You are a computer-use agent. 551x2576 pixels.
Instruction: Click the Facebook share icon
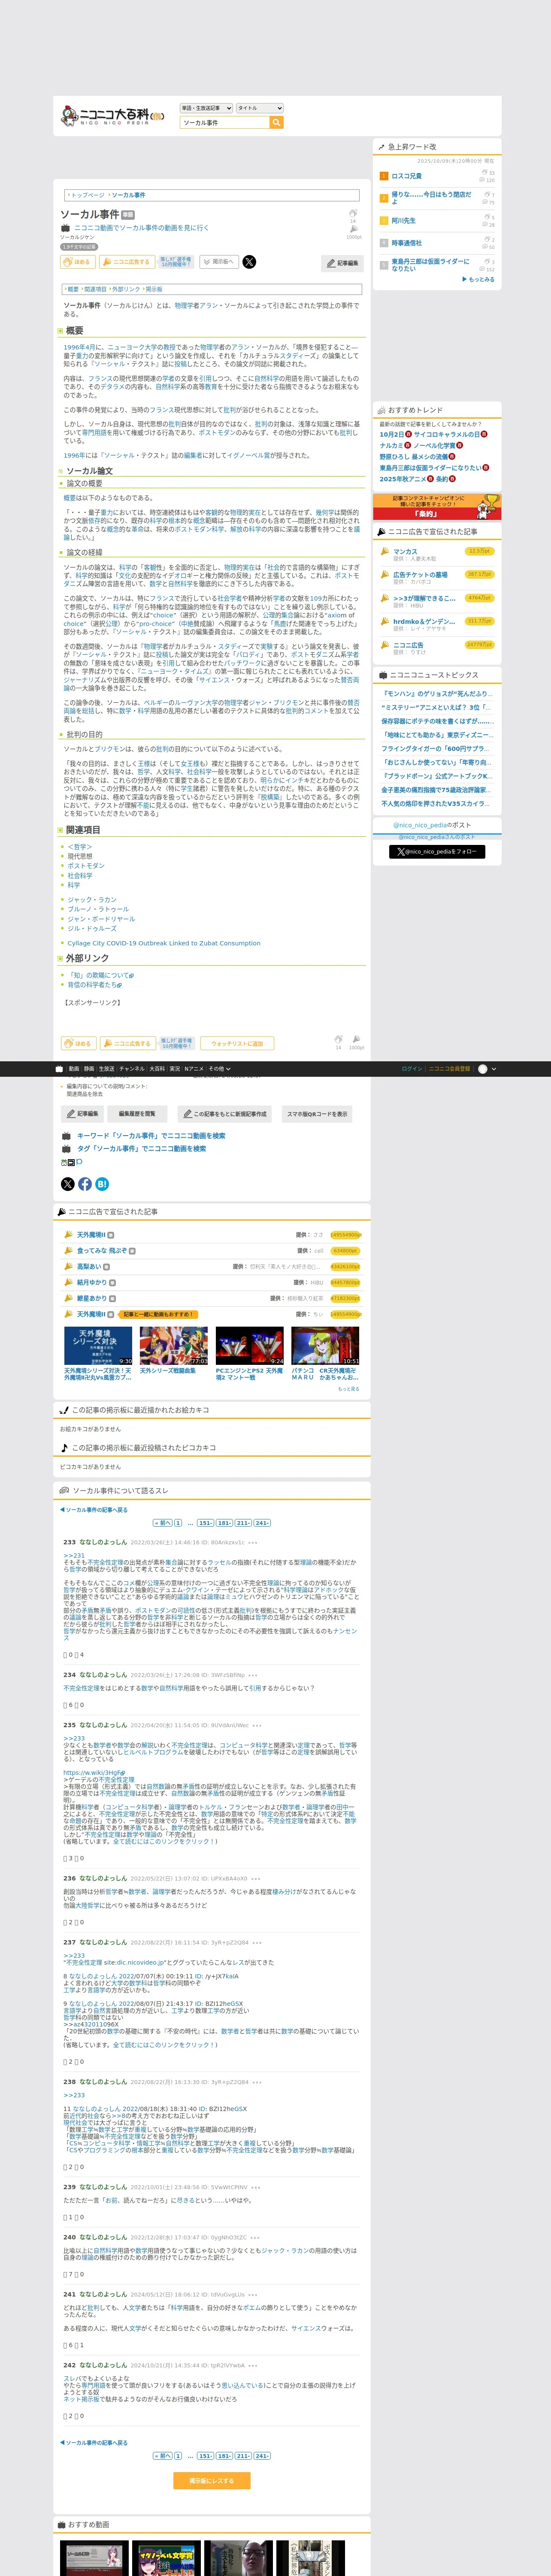click(85, 1184)
